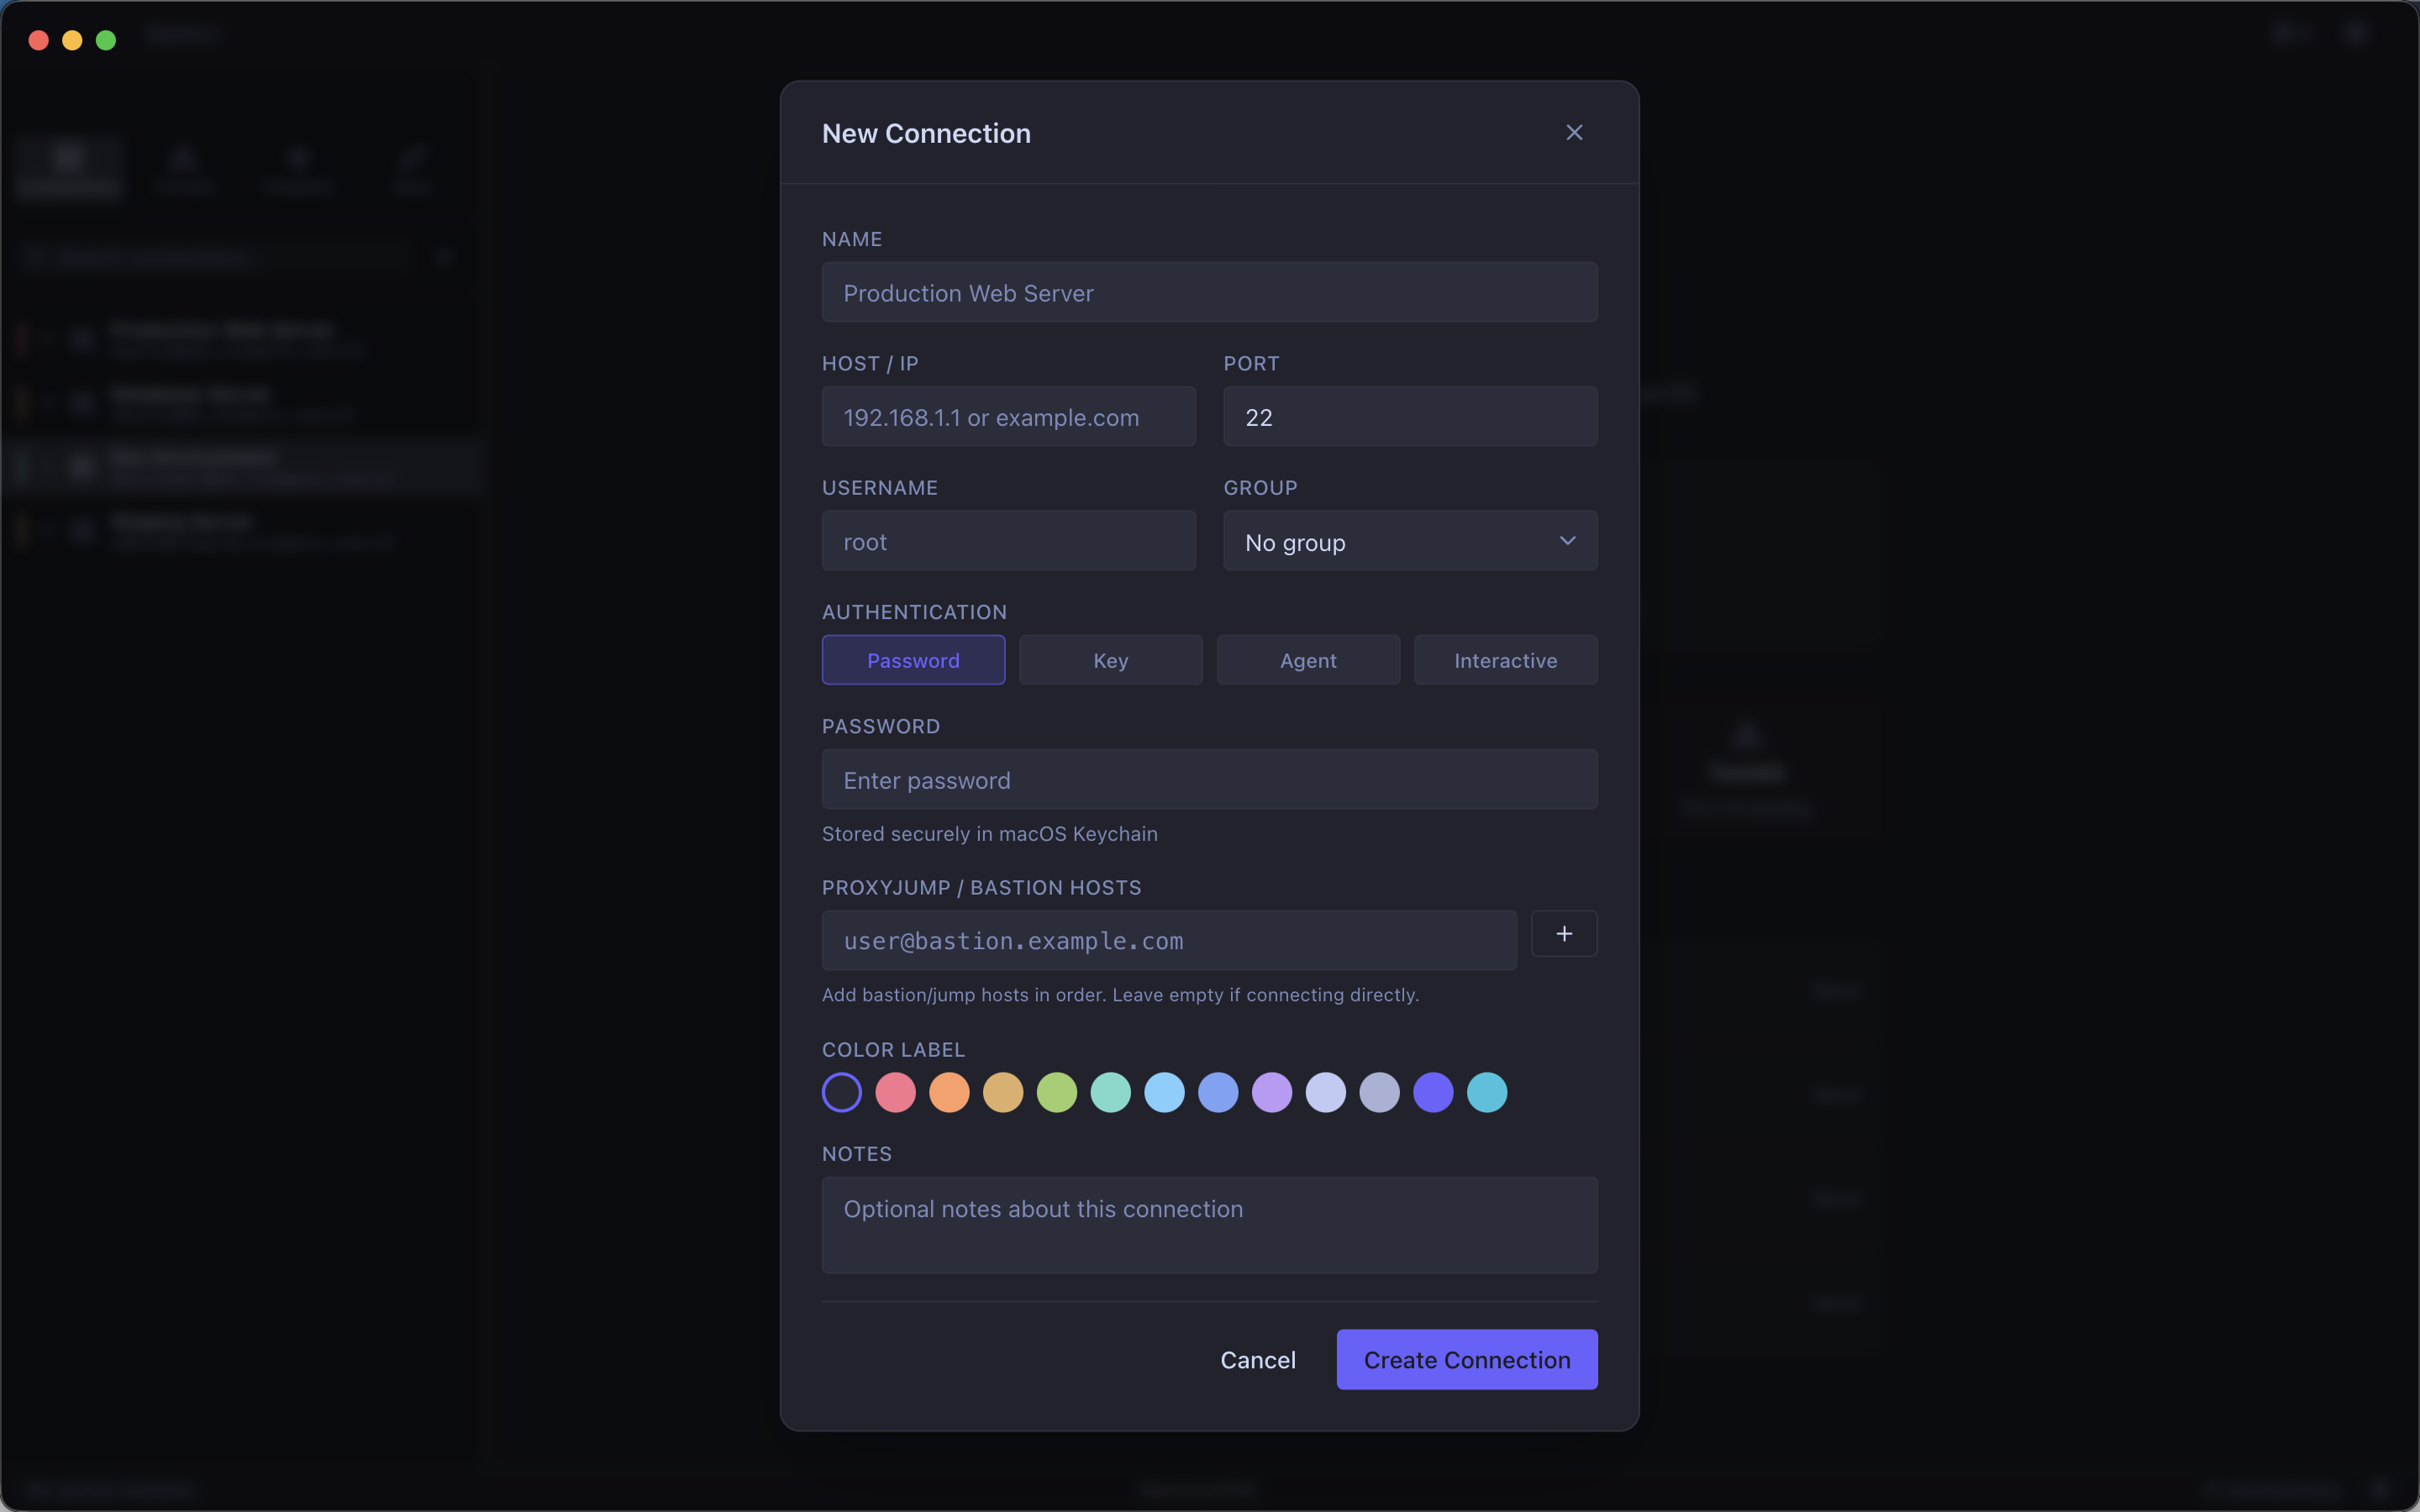Image resolution: width=2420 pixels, height=1512 pixels.
Task: Click the plus icon to add a bastion host
Action: point(1564,933)
